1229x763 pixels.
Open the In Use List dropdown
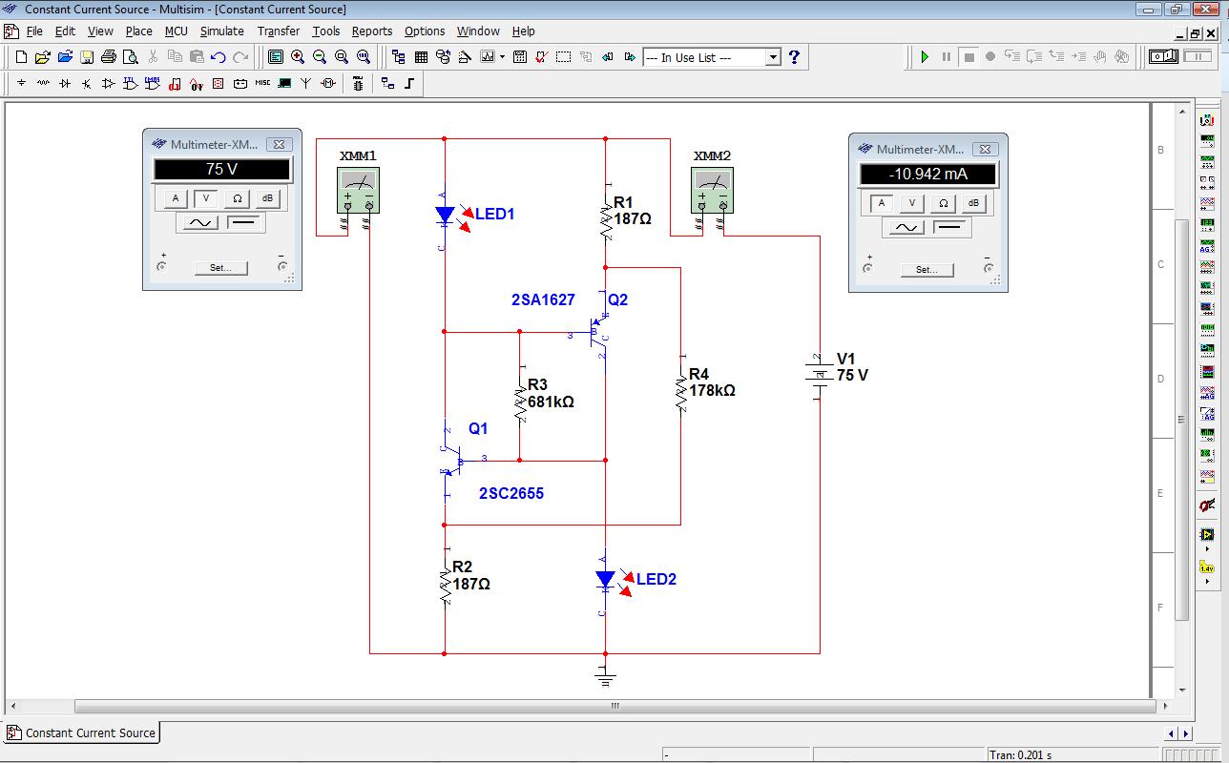click(x=773, y=57)
